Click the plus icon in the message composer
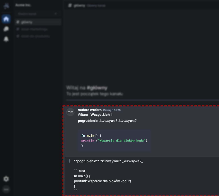 pyautogui.click(x=69, y=161)
